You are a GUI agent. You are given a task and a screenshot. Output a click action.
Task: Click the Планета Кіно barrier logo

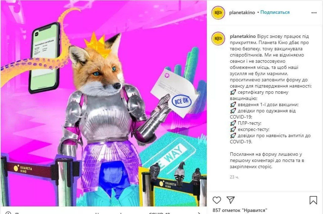pos(23,168)
